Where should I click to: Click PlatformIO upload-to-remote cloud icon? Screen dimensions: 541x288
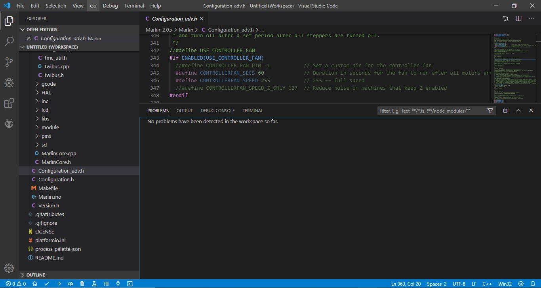[x=70, y=284]
